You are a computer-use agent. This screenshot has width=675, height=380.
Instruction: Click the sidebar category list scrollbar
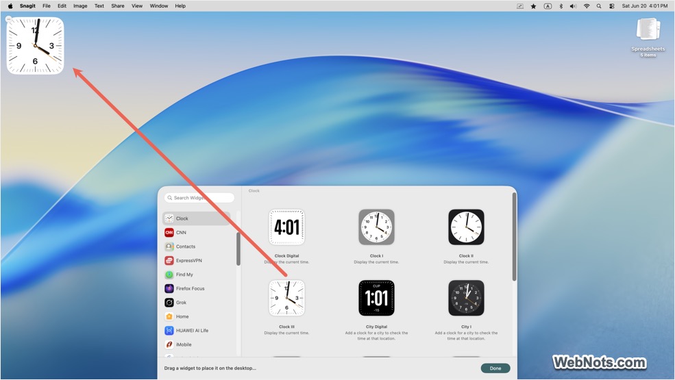(238, 249)
